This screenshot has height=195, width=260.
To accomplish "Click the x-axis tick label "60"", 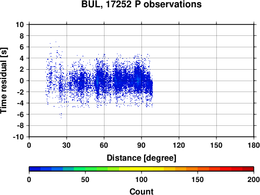I will [x=104, y=145].
